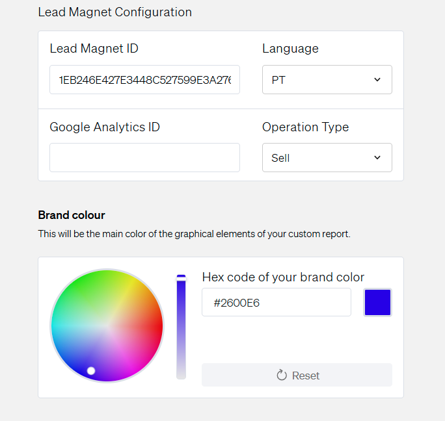Screen dimensions: 445x421
Task: Click the blue brand color preview swatch
Action: pyautogui.click(x=377, y=302)
